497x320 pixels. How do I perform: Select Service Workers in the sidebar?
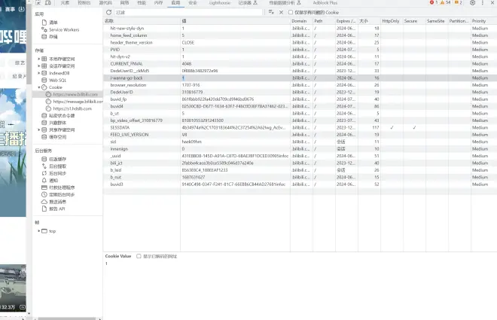64,29
